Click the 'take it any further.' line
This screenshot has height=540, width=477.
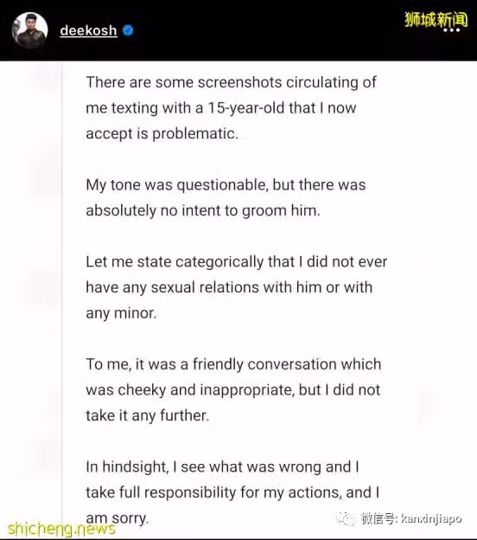pos(147,415)
